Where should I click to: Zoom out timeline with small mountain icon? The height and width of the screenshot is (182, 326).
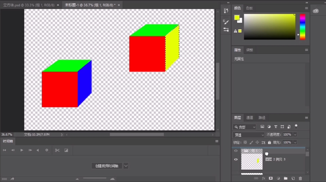click(77, 179)
